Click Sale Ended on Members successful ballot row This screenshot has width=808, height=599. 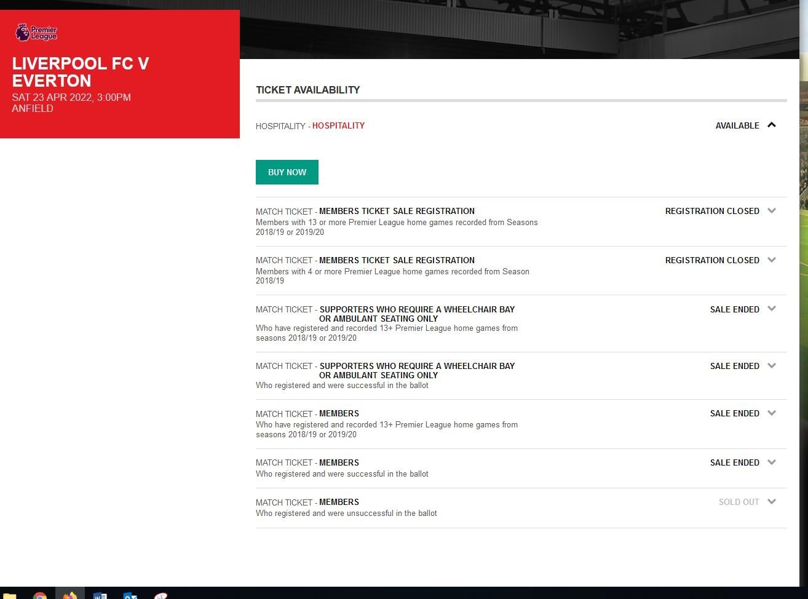pos(735,462)
